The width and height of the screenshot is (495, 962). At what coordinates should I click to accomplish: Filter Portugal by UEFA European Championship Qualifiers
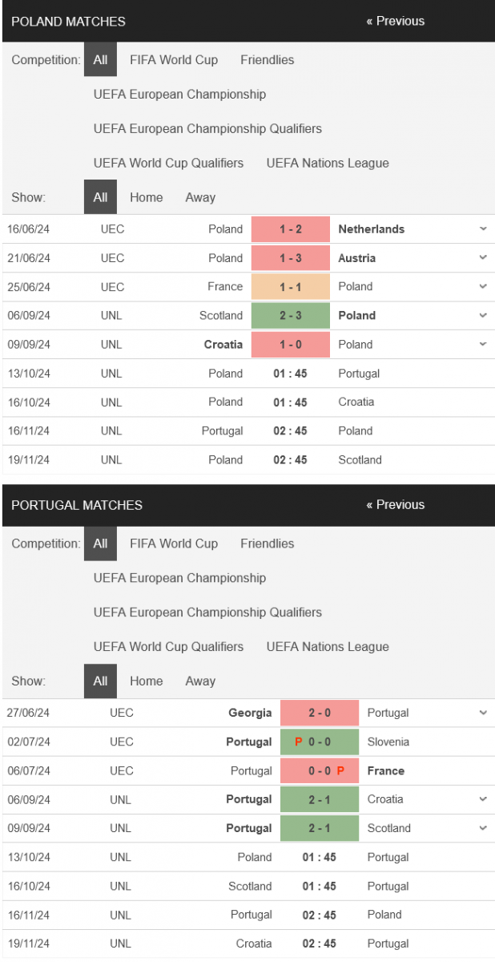[207, 612]
